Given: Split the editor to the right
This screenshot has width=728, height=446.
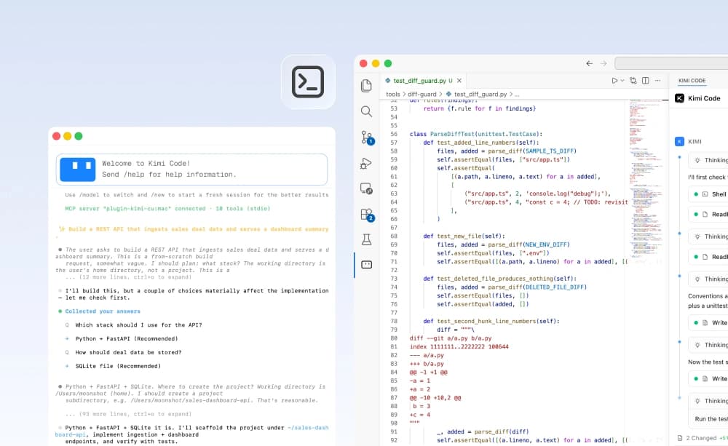Looking at the screenshot, I should coord(645,81).
